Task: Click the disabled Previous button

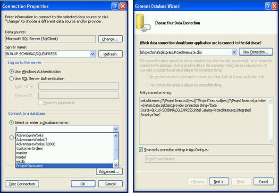Action: click(198, 182)
